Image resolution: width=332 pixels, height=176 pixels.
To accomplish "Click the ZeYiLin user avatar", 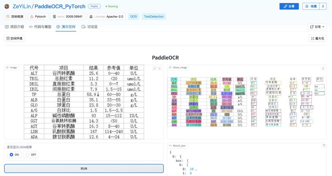I will 7,6.
